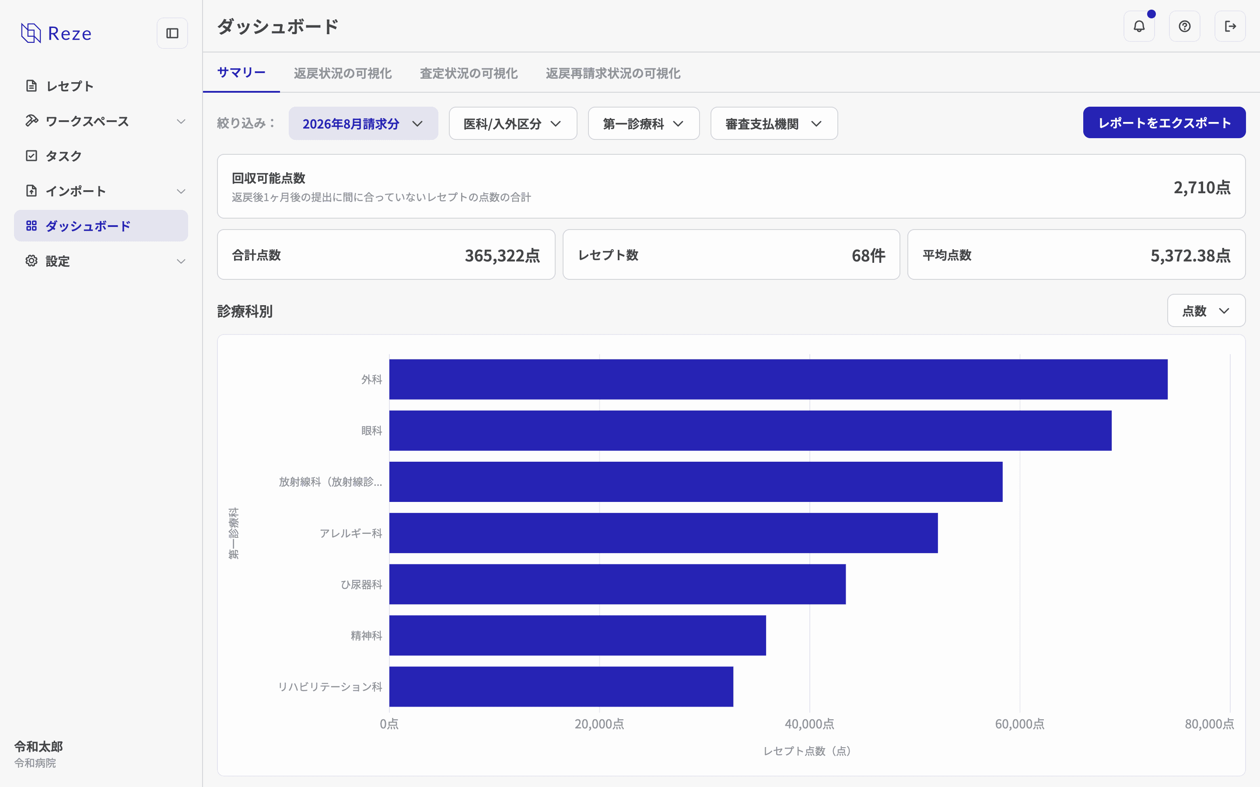Expand the インポート chevron

(181, 191)
